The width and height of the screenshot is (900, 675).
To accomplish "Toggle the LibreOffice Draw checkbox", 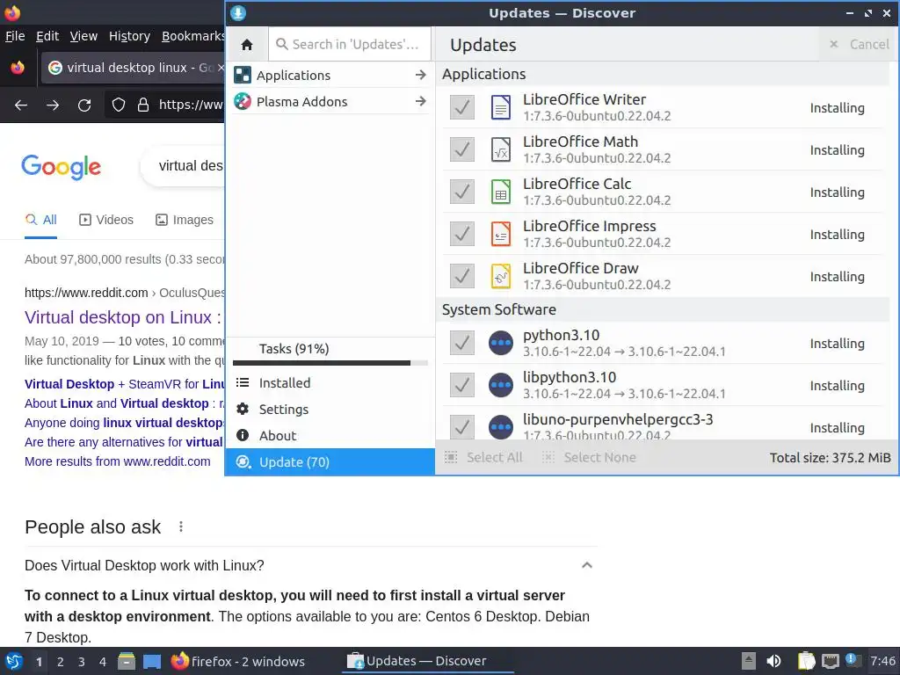I will (x=462, y=276).
